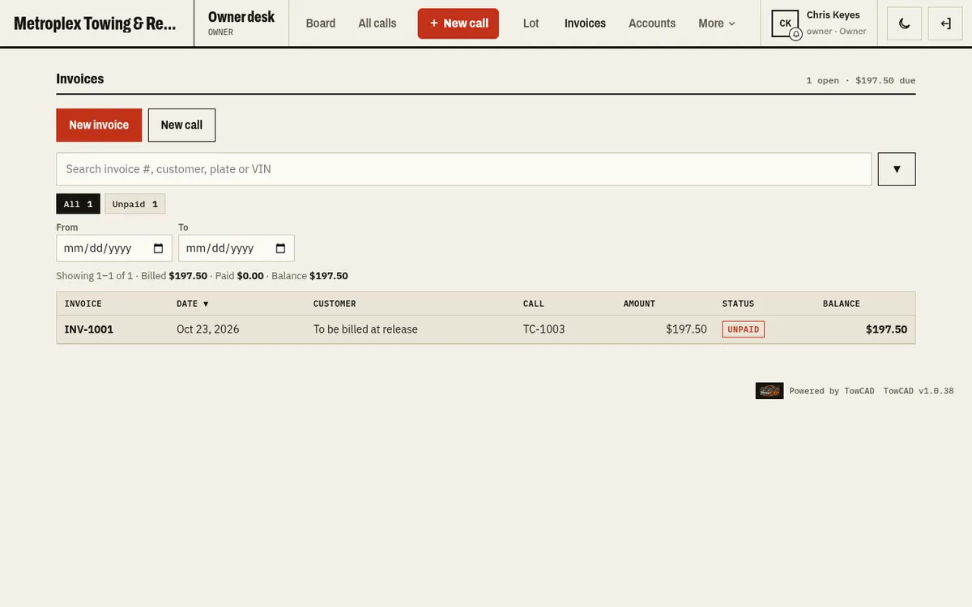This screenshot has height=607, width=972.
Task: Toggle dark mode moon icon
Action: pos(905,23)
